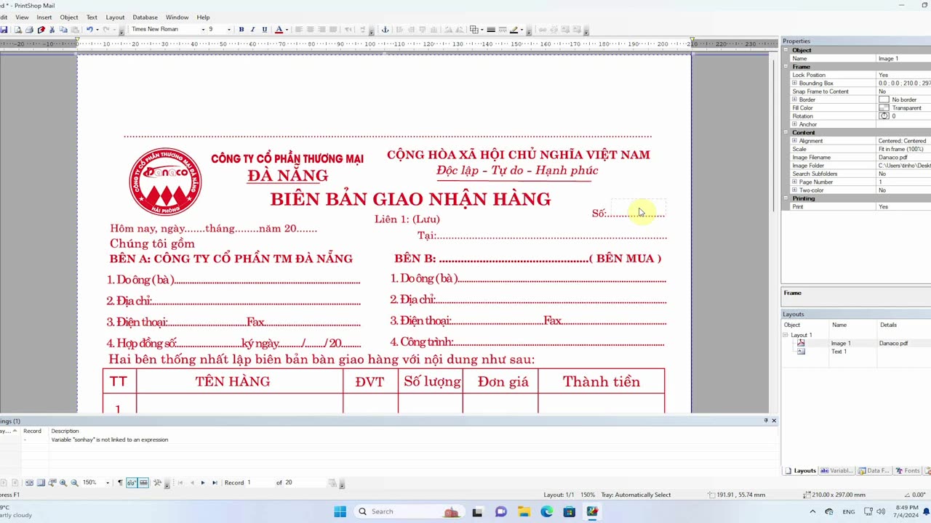Toggle the paragraph marks pilcrow icon

coord(120,483)
